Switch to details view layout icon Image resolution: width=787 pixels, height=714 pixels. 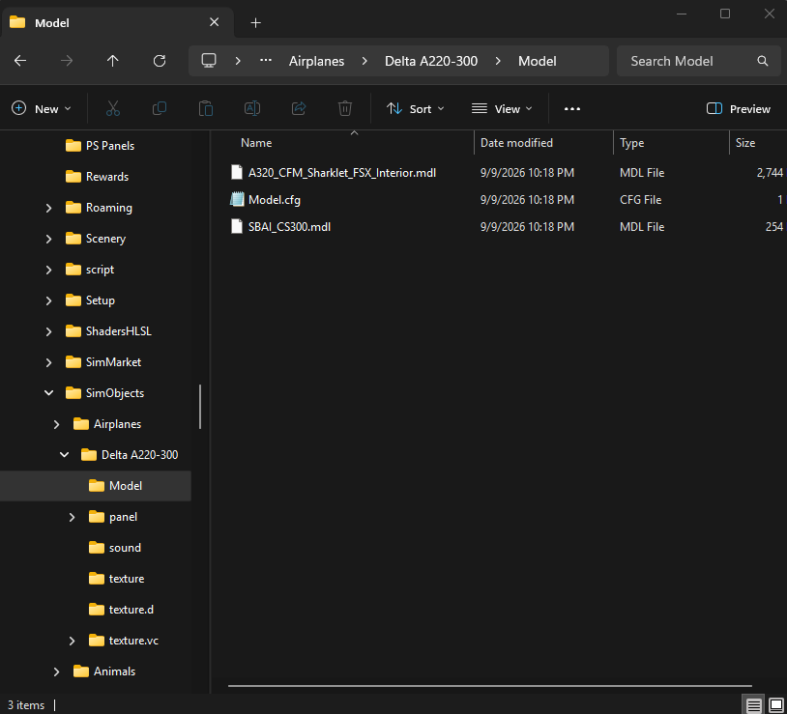coord(754,705)
